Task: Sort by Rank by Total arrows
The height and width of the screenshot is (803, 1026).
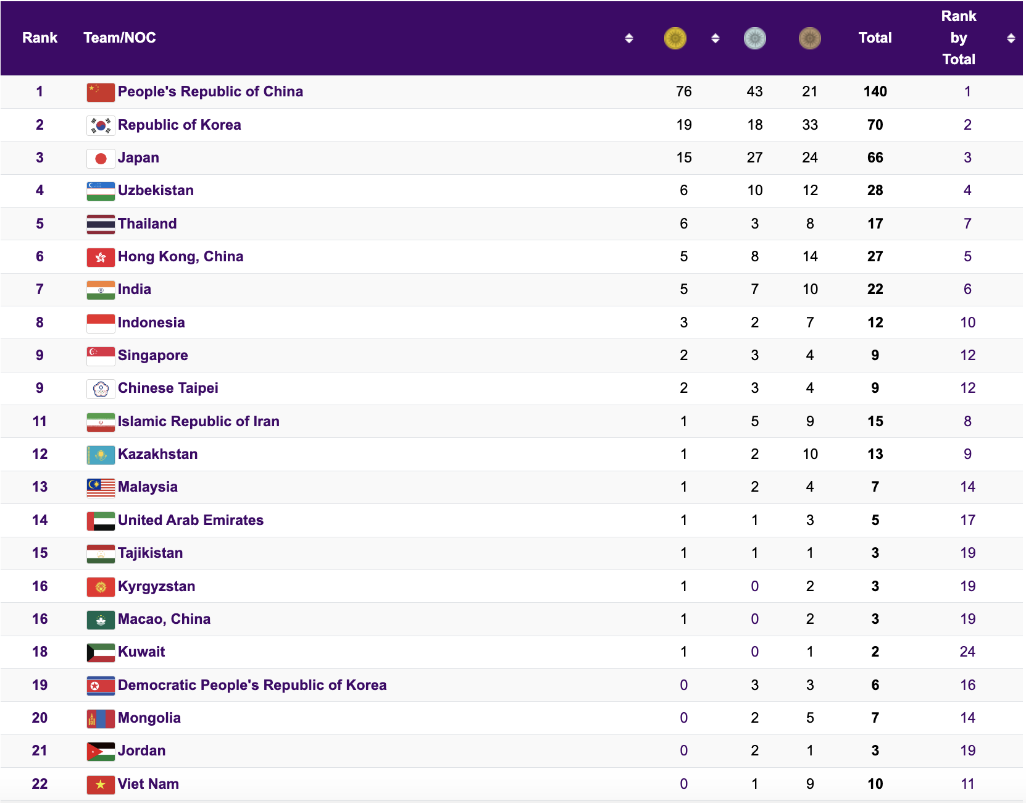Action: [x=1011, y=38]
